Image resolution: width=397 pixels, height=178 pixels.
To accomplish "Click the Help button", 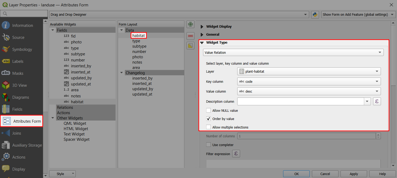I will 382,174.
